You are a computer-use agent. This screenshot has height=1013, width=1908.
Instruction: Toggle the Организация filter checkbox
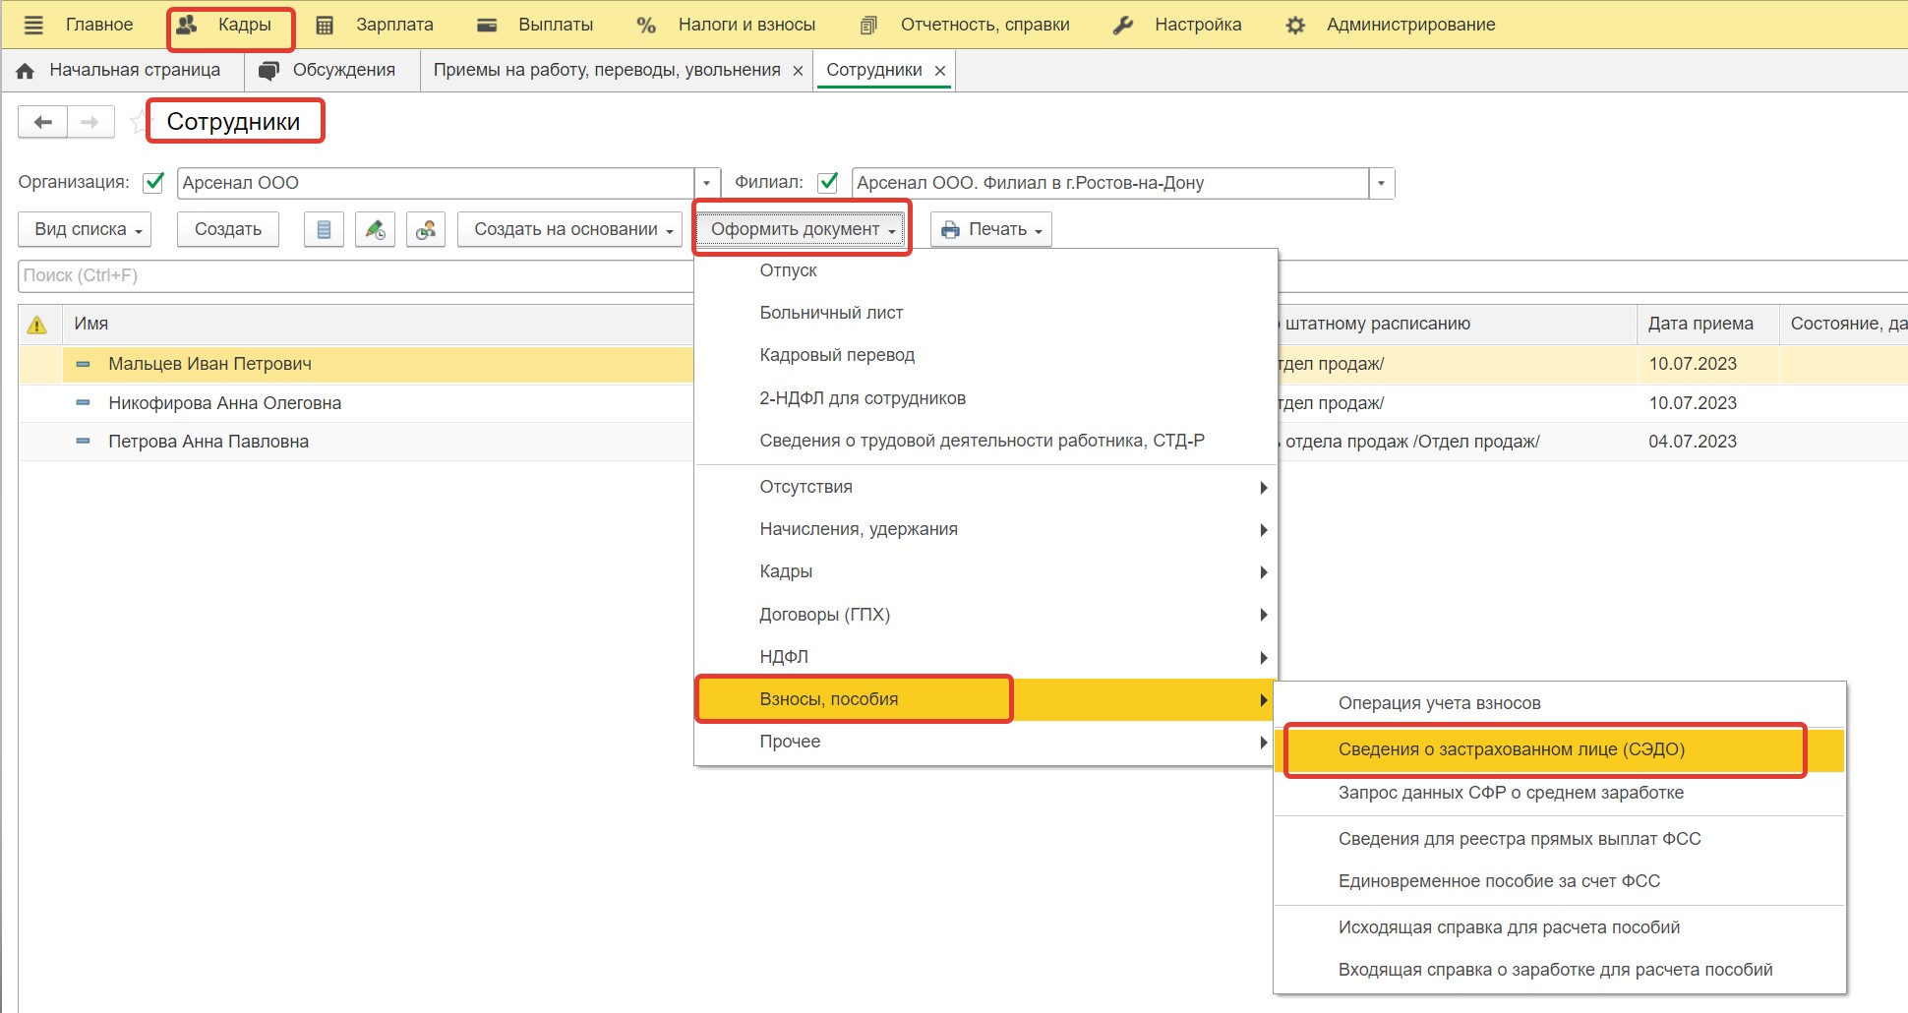[153, 183]
